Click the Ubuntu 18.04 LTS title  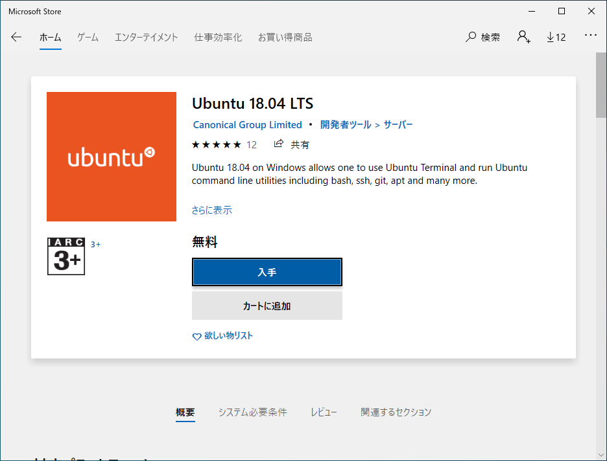(x=252, y=104)
